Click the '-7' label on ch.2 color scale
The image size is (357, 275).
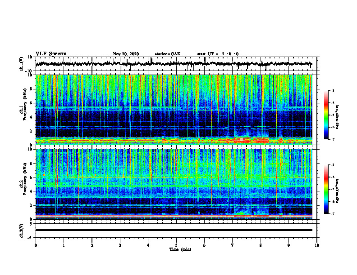pyautogui.click(x=332, y=214)
